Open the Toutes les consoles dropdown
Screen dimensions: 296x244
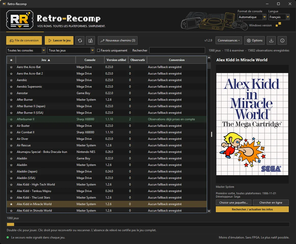pos(26,51)
